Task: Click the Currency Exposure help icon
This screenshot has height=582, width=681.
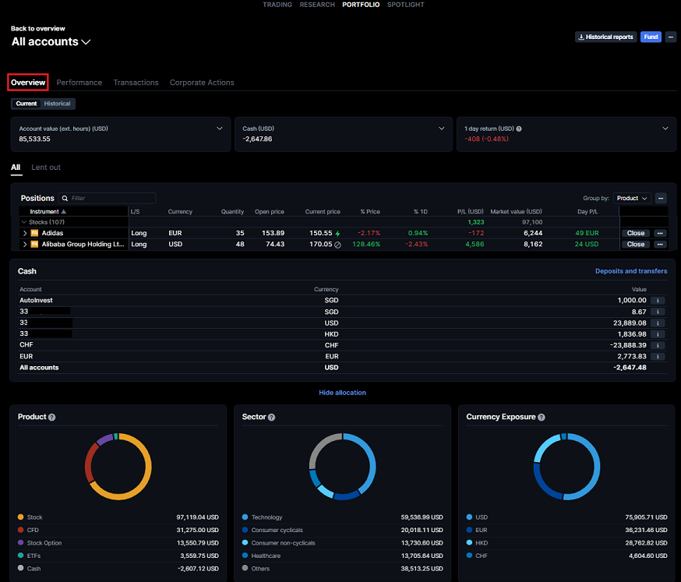Action: [542, 418]
